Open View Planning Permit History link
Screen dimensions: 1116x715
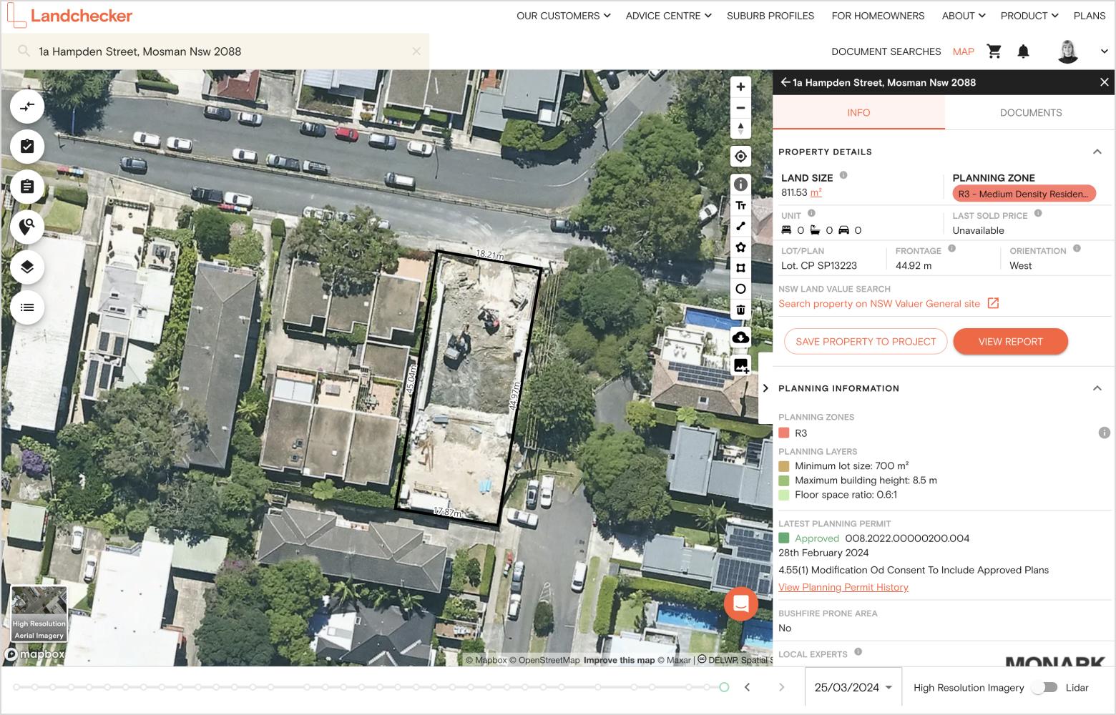click(x=843, y=587)
